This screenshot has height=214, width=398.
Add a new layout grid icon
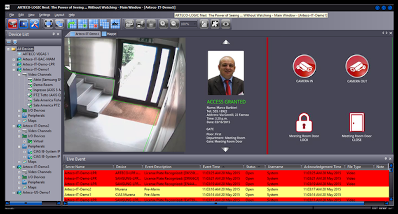[83, 24]
